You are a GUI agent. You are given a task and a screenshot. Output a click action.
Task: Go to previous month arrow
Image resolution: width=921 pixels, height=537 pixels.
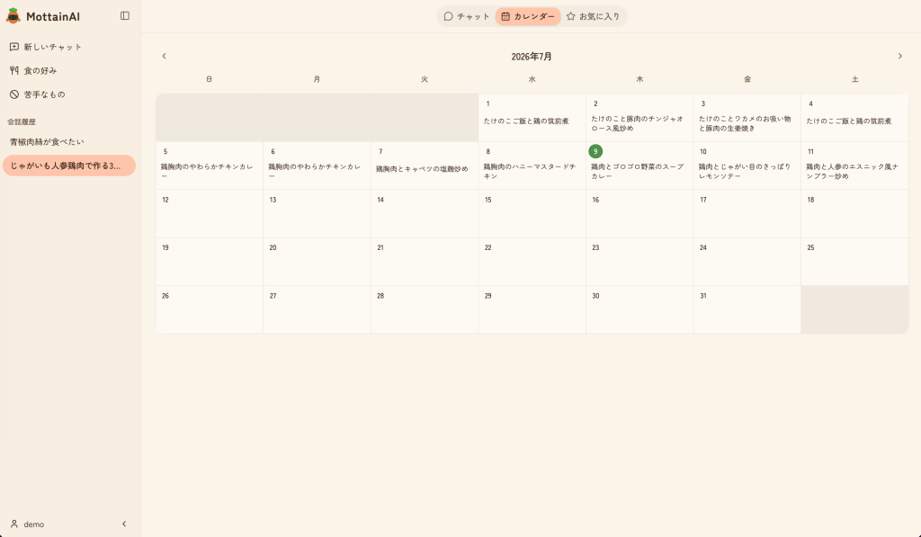coord(164,56)
